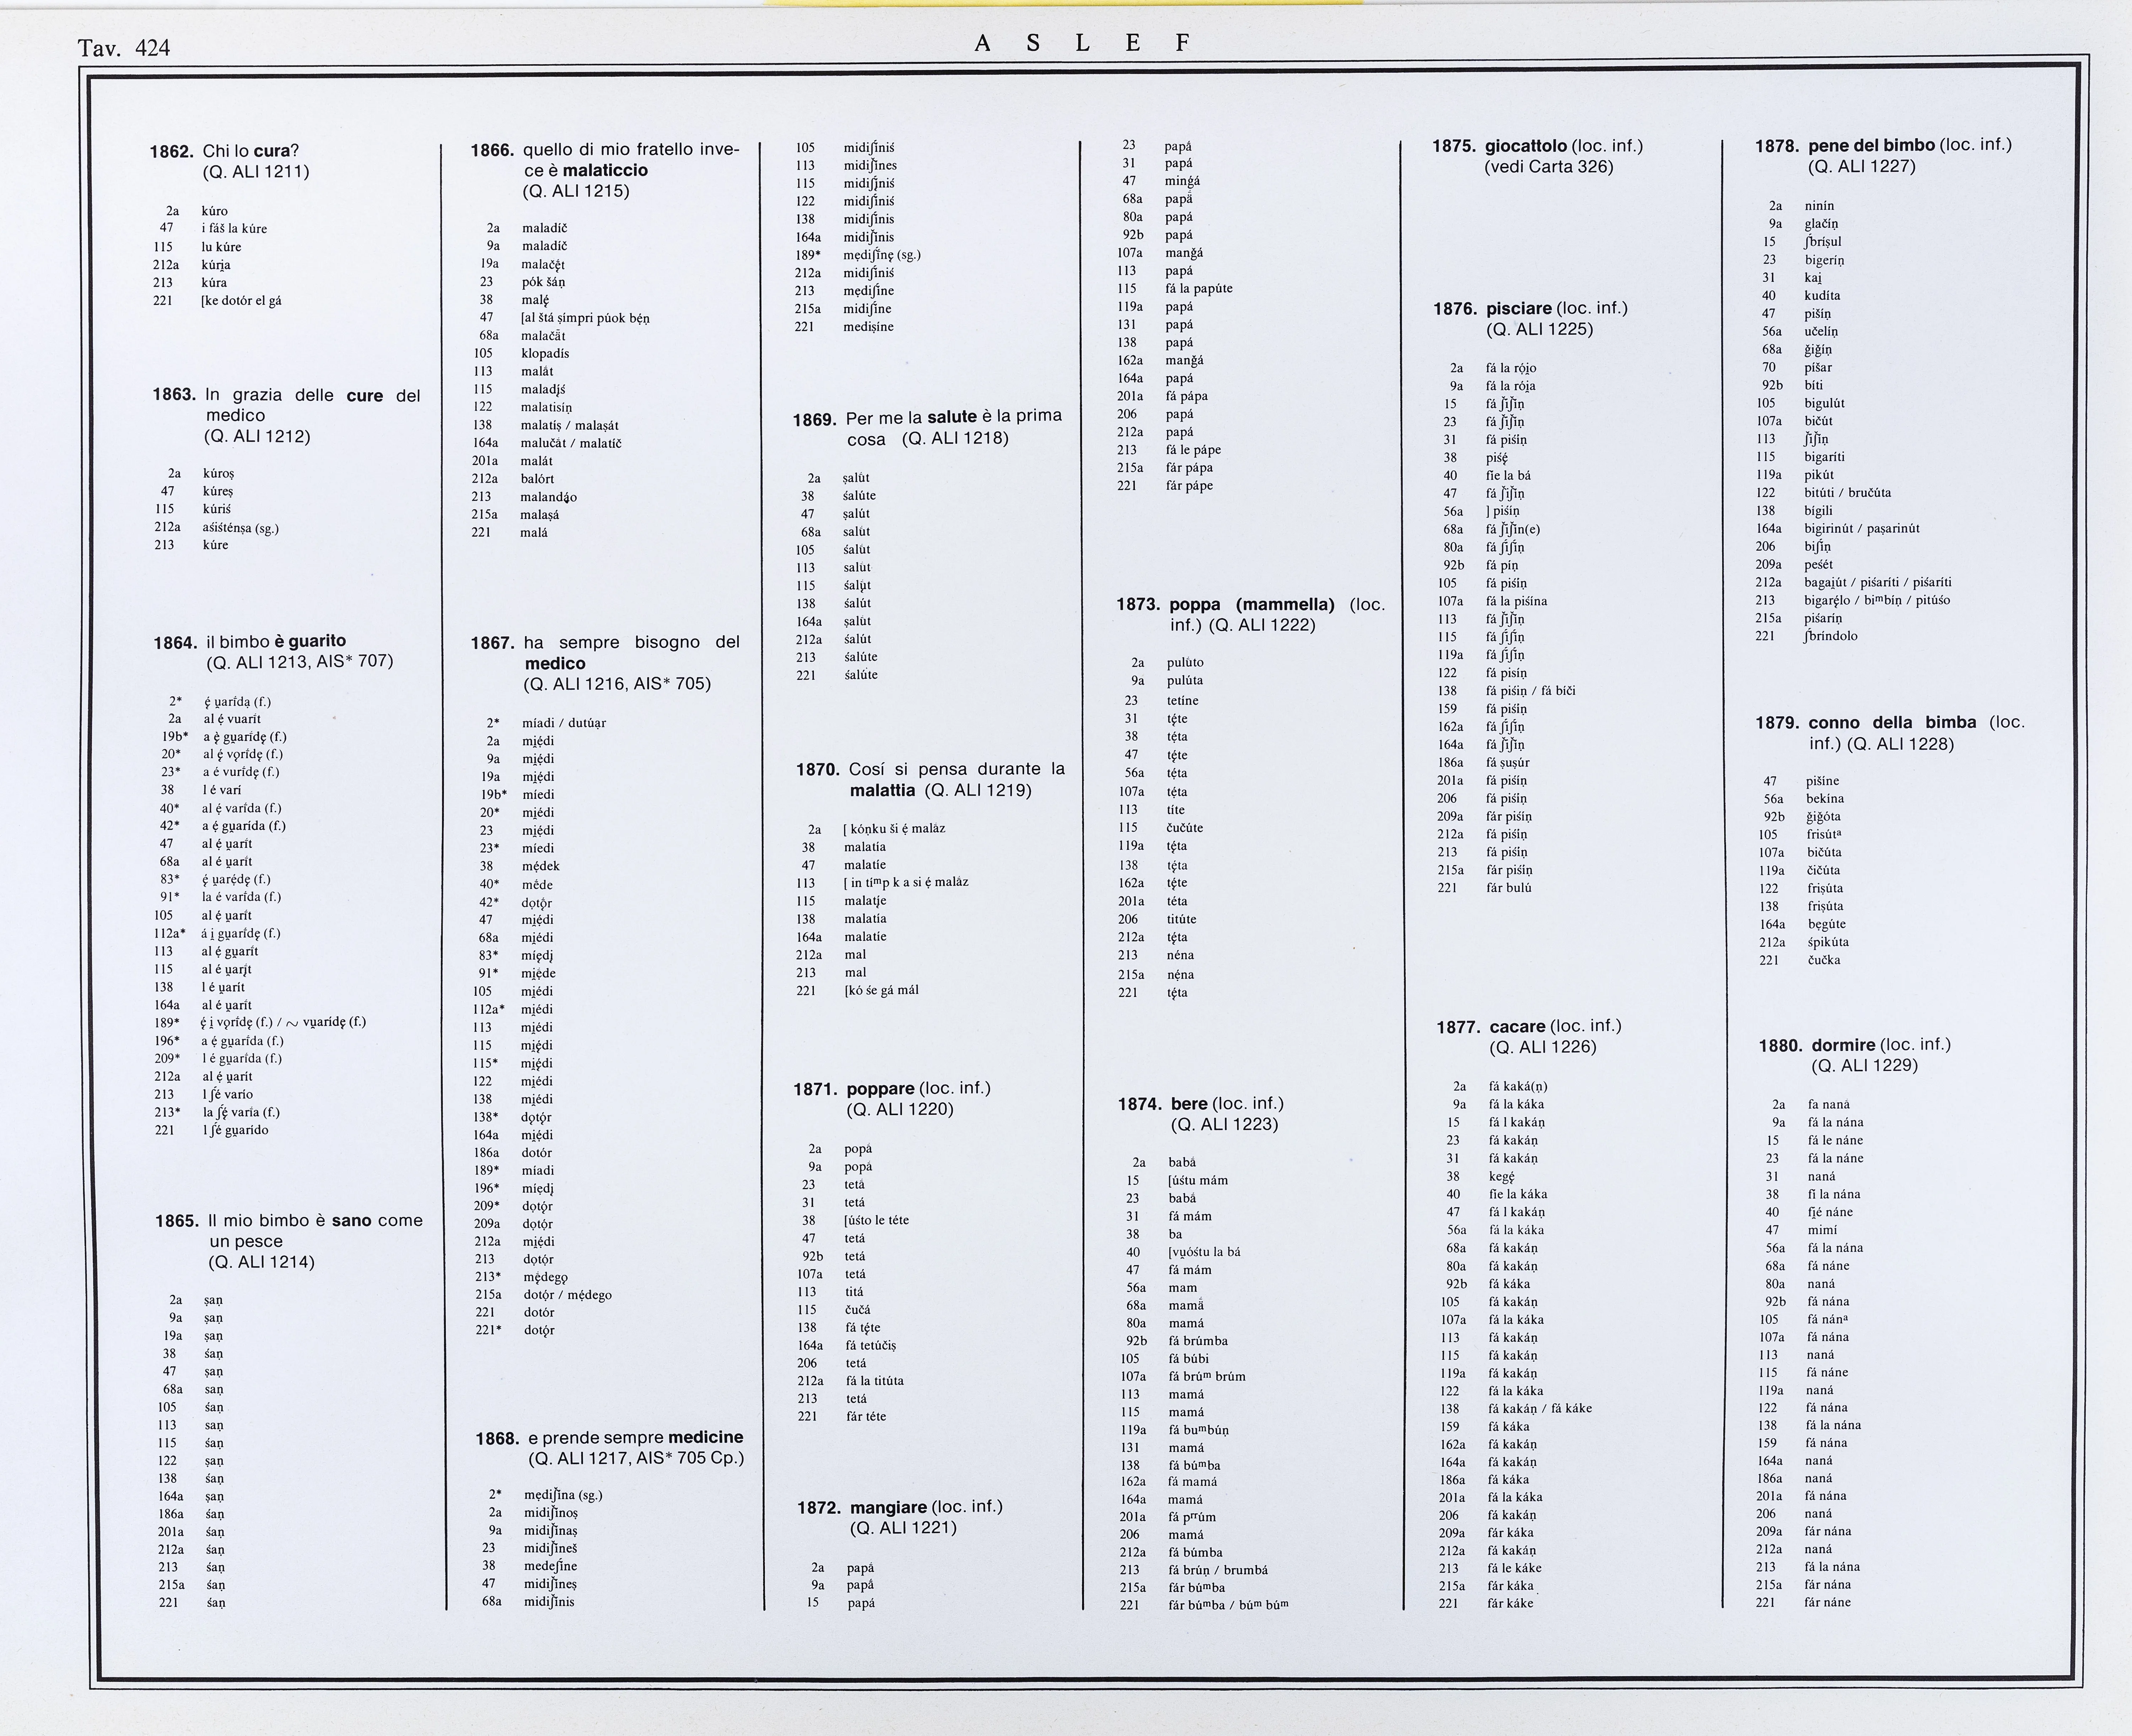Click the 'A S L E F' header title
Viewport: 2132px width, 1736px height.
[1082, 43]
